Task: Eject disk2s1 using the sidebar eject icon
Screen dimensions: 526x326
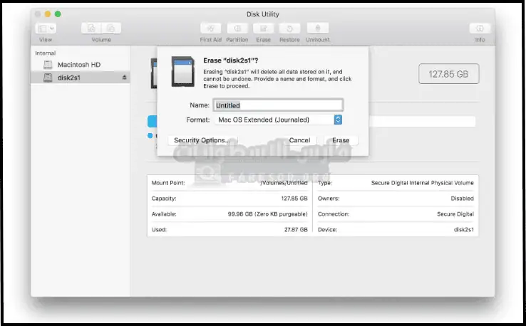Action: pyautogui.click(x=125, y=77)
